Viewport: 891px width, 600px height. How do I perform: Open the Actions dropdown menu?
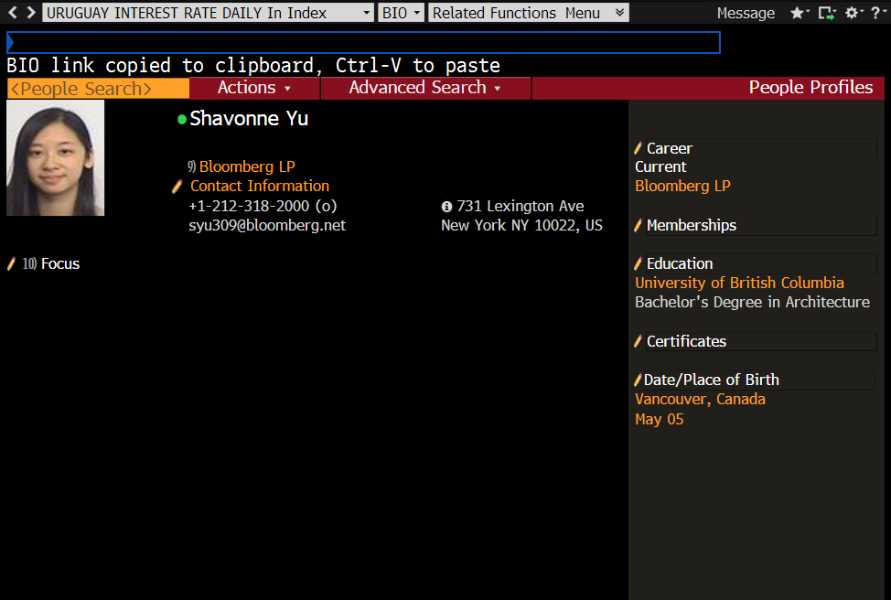click(x=254, y=88)
